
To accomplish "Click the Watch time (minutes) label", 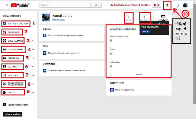I will [119, 37].
